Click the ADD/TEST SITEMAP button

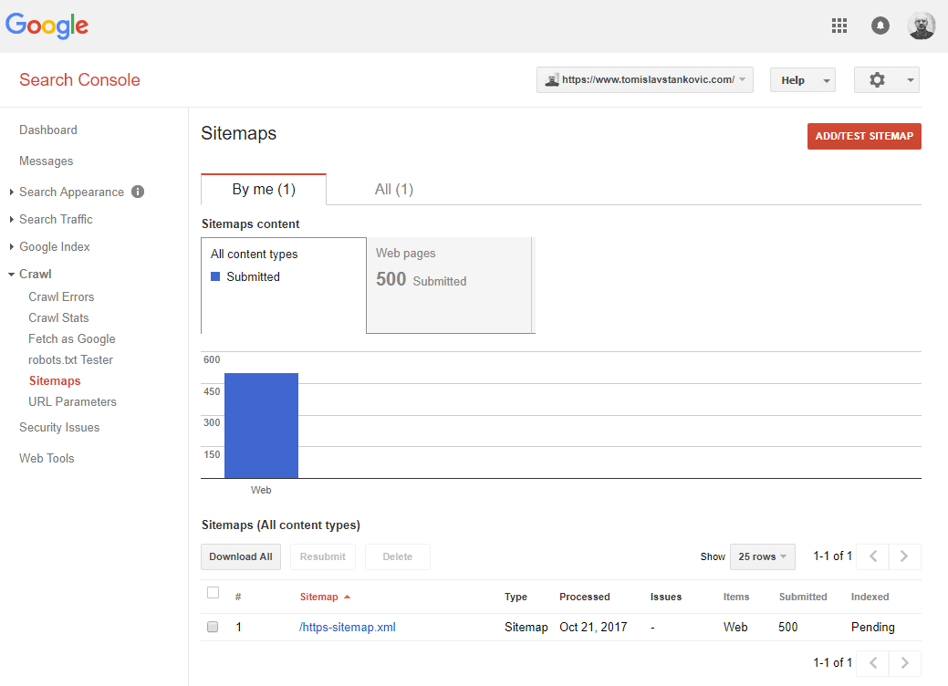coord(864,136)
